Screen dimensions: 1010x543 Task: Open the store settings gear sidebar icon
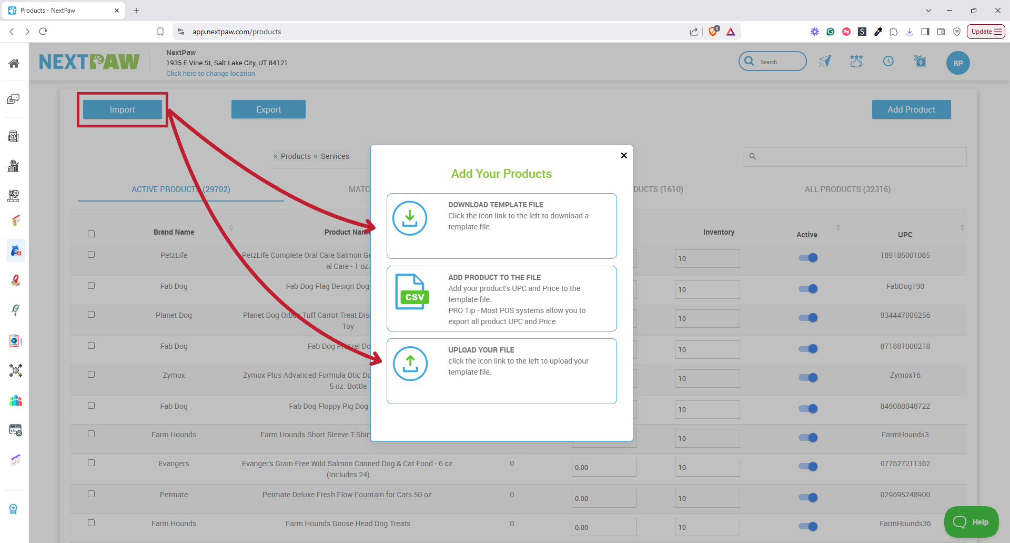click(14, 195)
